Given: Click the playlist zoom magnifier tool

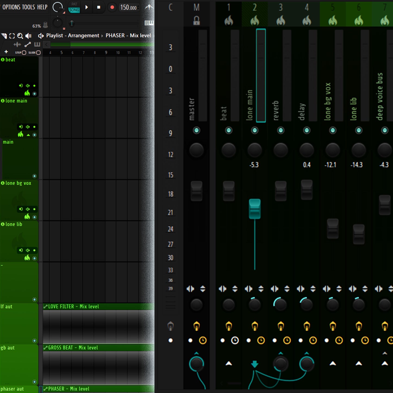Looking at the screenshot, I should (x=20, y=36).
